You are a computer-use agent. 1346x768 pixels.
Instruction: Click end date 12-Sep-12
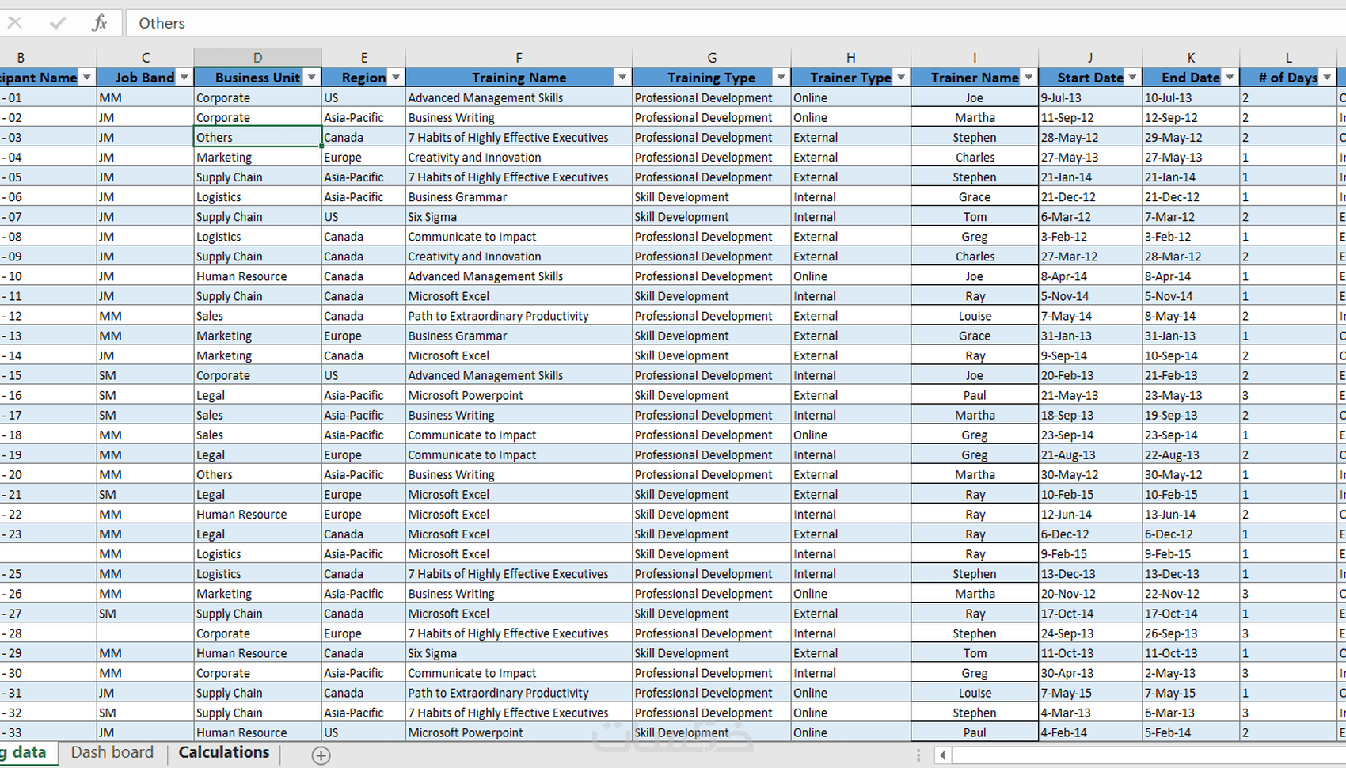pyautogui.click(x=1191, y=117)
